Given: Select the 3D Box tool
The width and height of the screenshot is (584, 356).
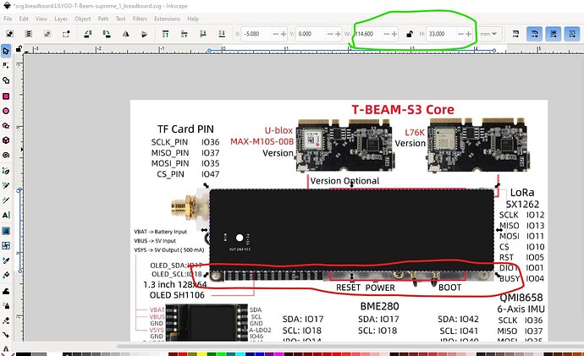Looking at the screenshot, I should click(6, 140).
